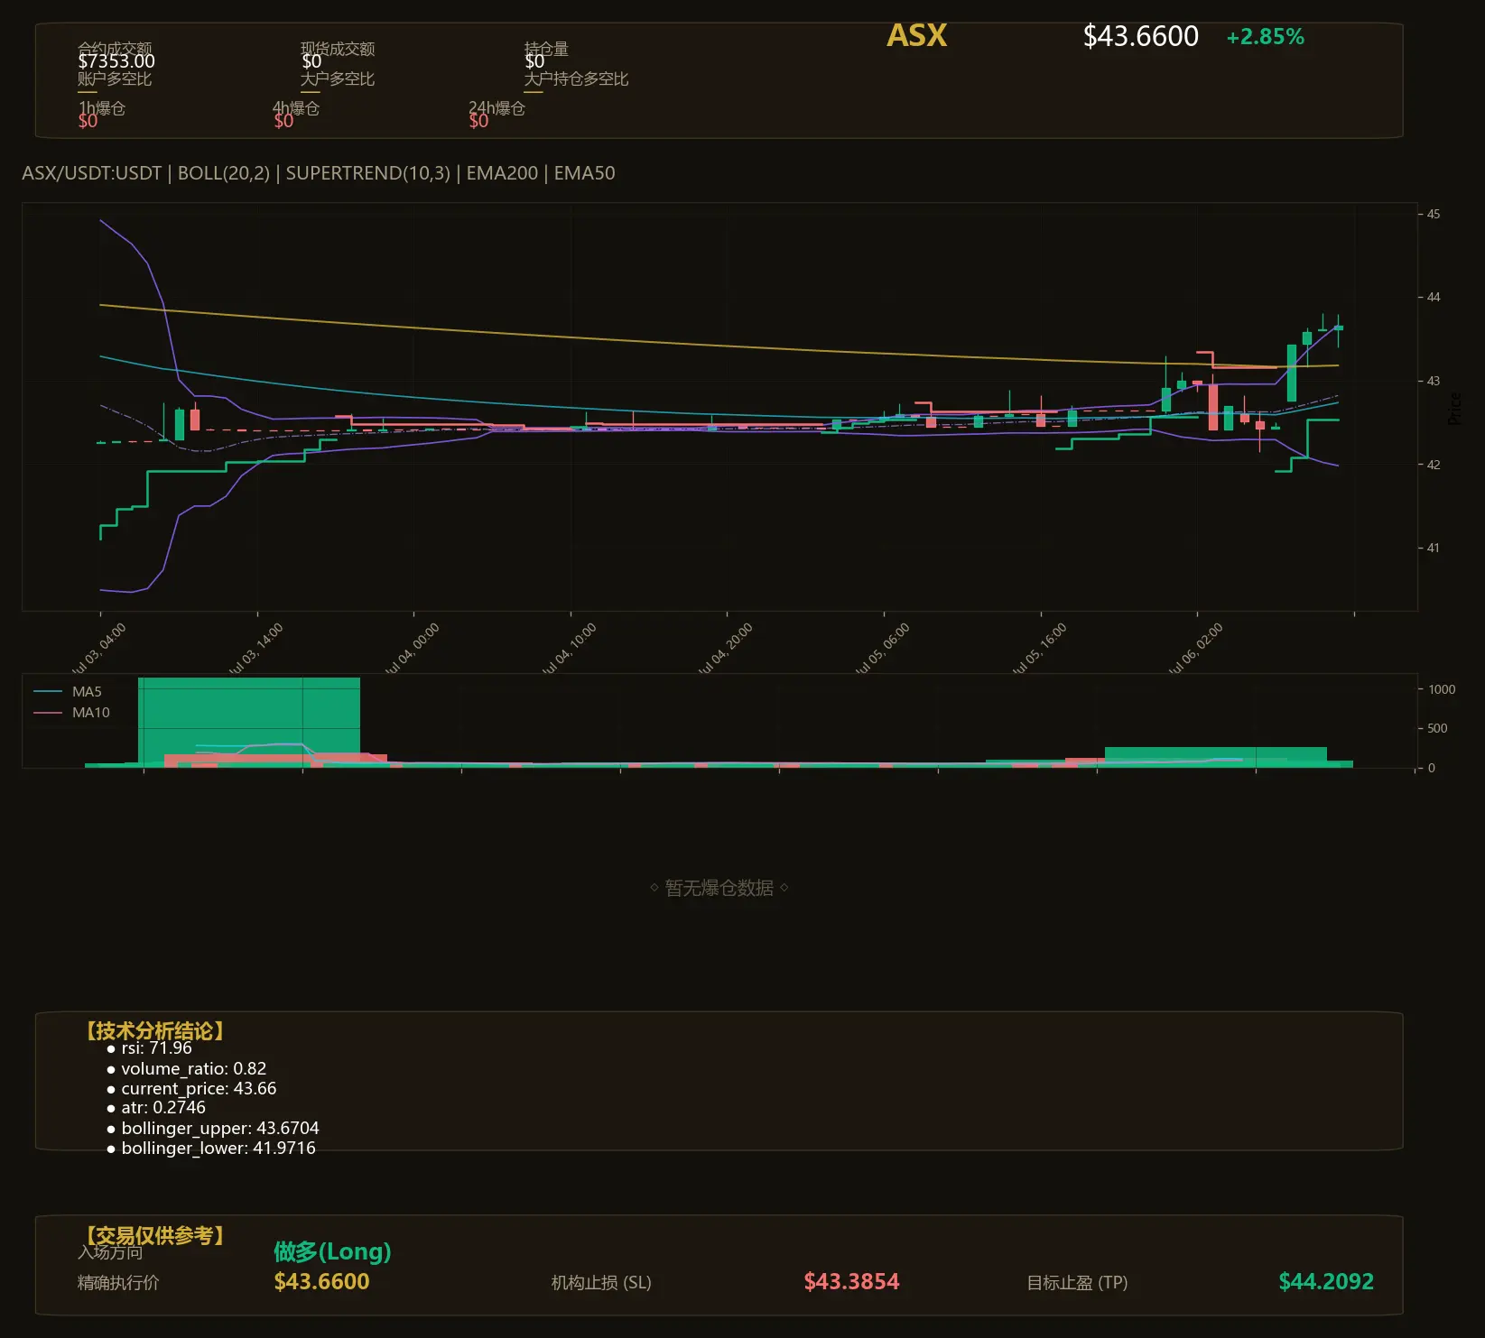Click the price axis label 45
The image size is (1485, 1338).
tap(1434, 215)
